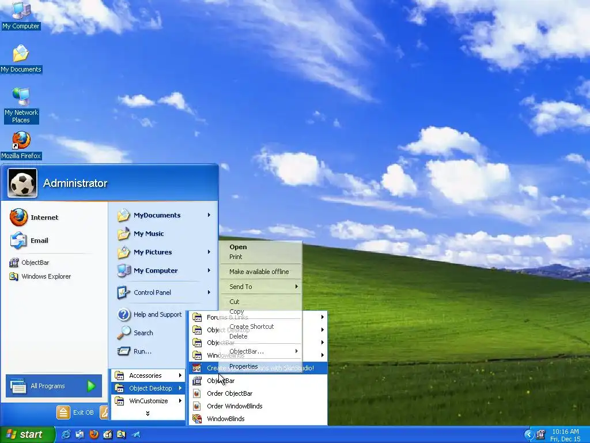Click the Administrator user name
Image resolution: width=590 pixels, height=443 pixels.
coord(75,183)
